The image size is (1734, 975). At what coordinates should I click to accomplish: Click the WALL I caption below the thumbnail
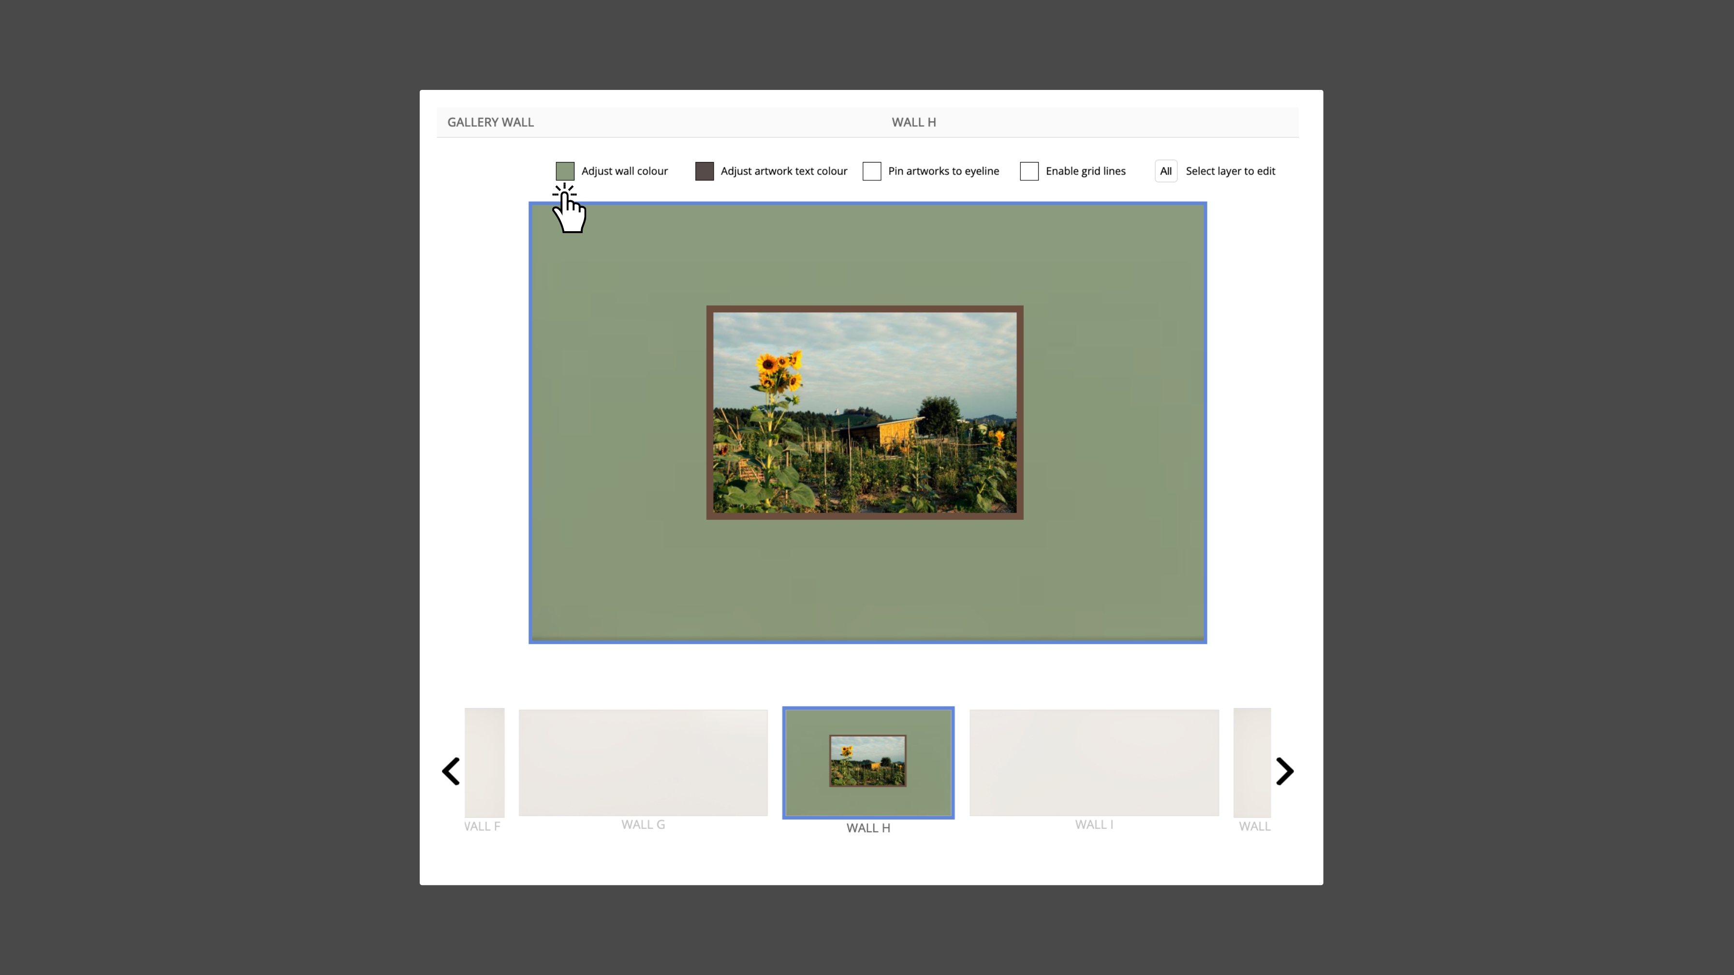click(x=1094, y=824)
